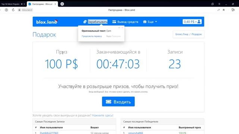Click the blox.land logo
The image size is (239, 134).
47,22
